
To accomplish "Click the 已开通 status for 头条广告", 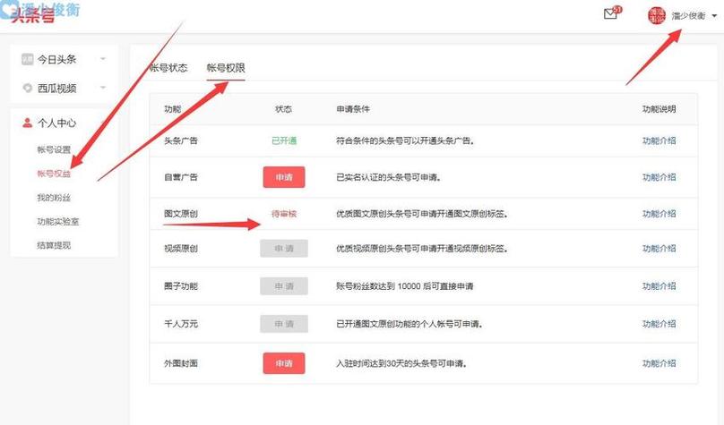I will [284, 140].
